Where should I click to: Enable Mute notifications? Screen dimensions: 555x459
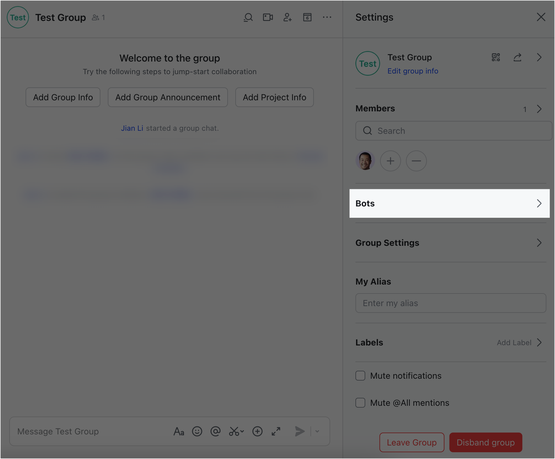pos(360,376)
